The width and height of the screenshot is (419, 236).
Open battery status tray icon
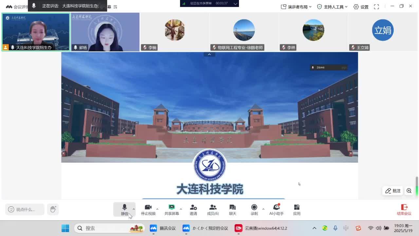386,228
